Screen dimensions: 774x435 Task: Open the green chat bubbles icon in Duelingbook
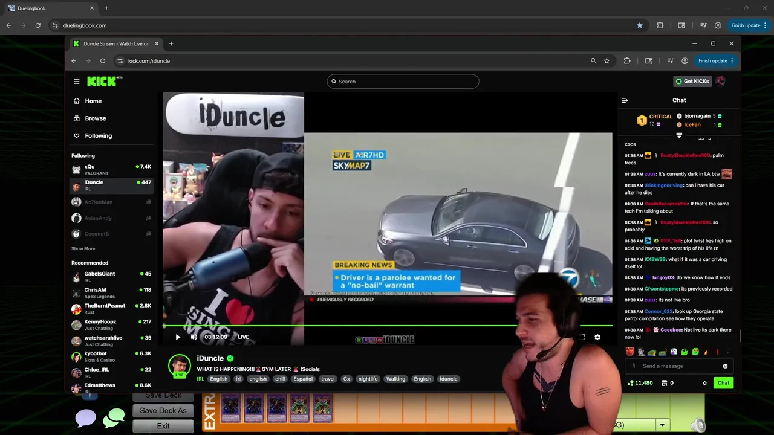pos(114,418)
